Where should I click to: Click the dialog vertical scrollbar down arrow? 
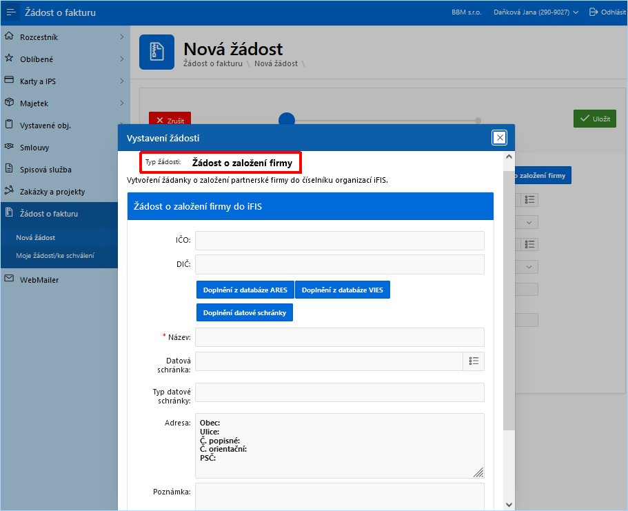(509, 505)
